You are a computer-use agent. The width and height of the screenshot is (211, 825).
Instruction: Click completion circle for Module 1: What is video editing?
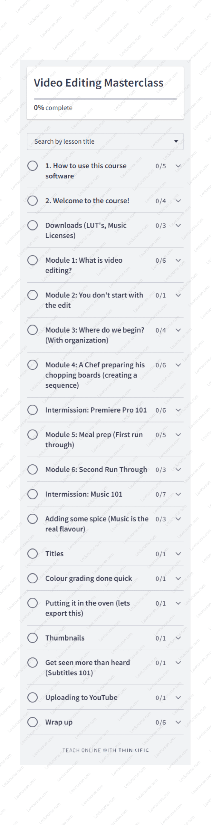33,260
